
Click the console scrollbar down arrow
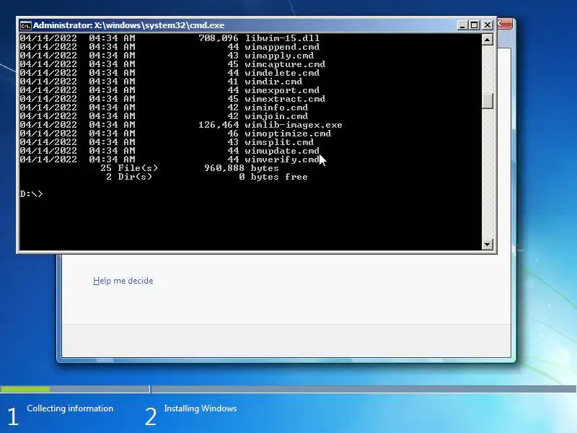[488, 244]
